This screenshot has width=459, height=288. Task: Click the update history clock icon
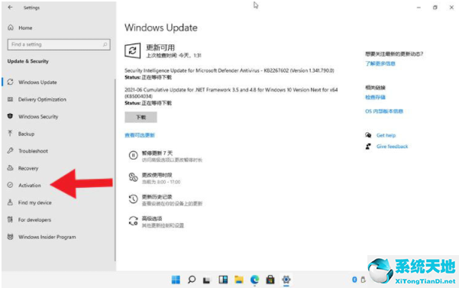click(x=133, y=199)
